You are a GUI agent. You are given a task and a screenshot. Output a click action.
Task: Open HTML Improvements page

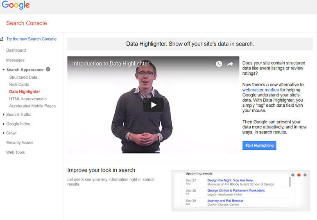point(28,99)
